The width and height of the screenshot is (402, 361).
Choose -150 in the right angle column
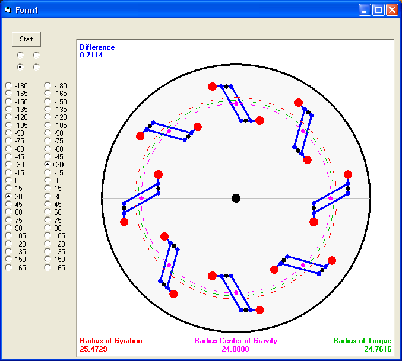(56, 101)
